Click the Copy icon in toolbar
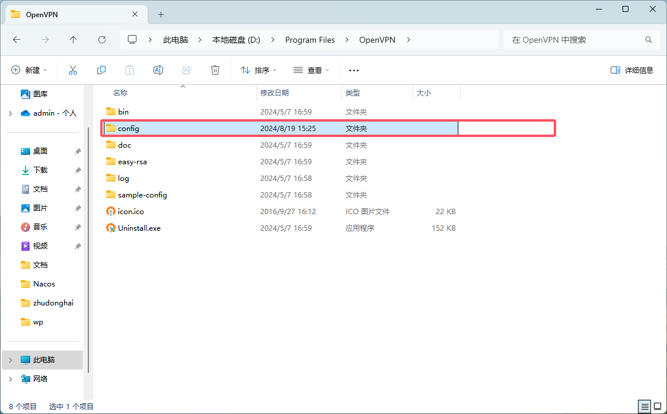667x414 pixels. (x=101, y=70)
